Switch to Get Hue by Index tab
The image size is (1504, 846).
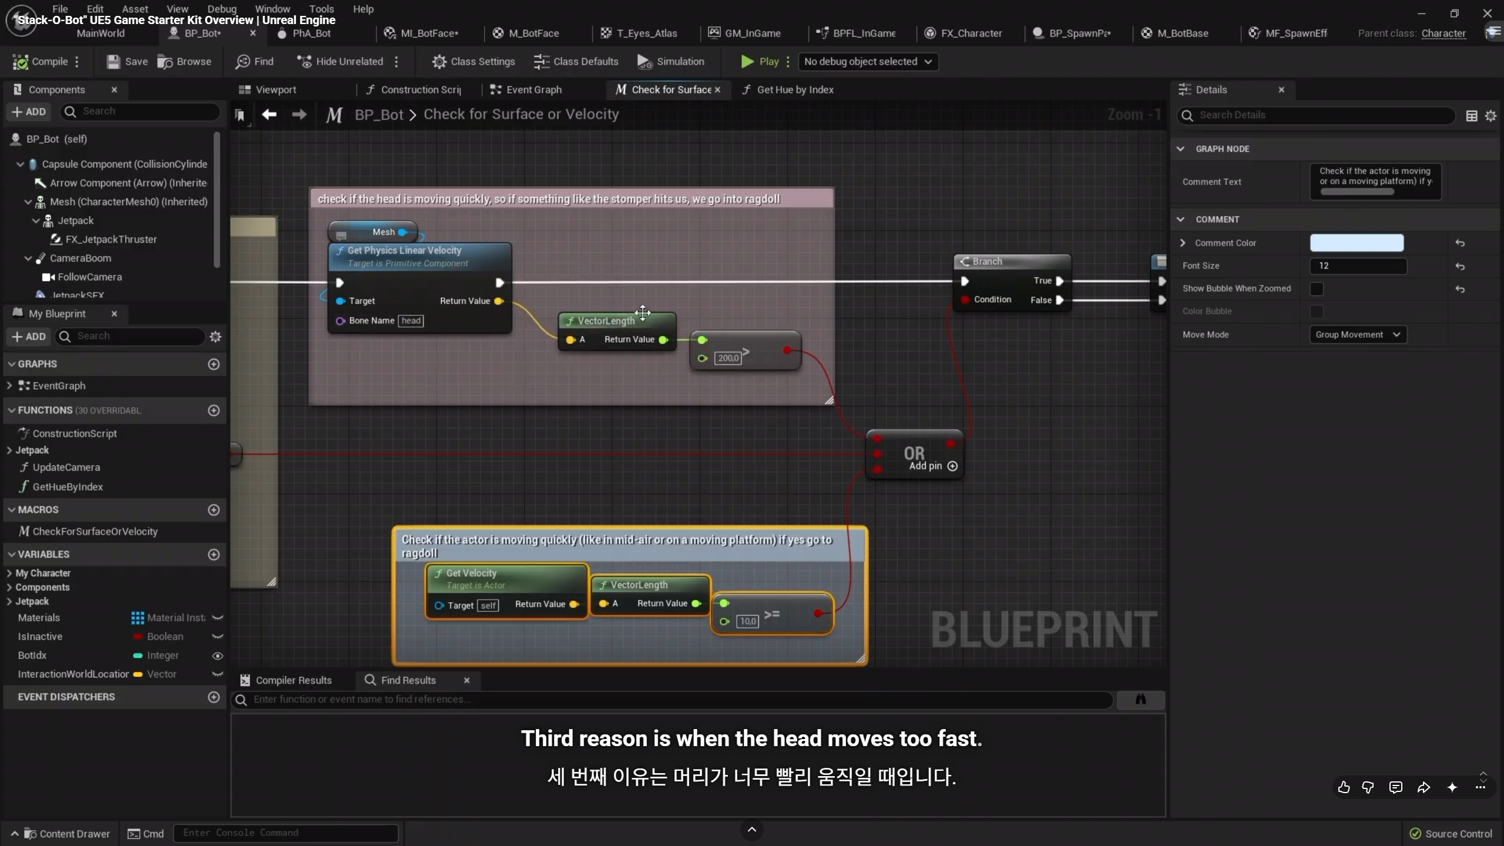(788, 90)
